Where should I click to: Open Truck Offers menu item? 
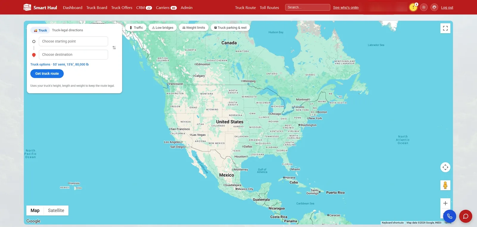pyautogui.click(x=122, y=7)
